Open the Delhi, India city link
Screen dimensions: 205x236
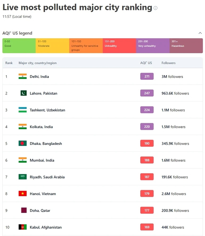39,77
